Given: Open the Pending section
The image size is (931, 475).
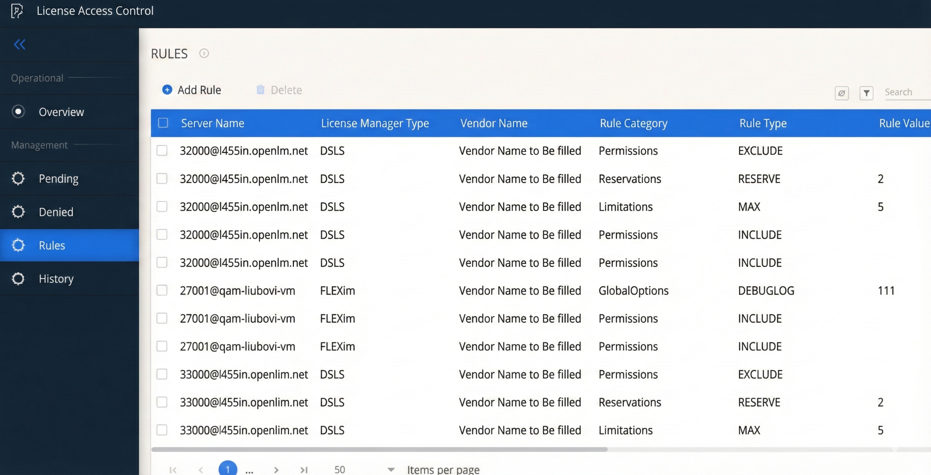Looking at the screenshot, I should pyautogui.click(x=69, y=178).
